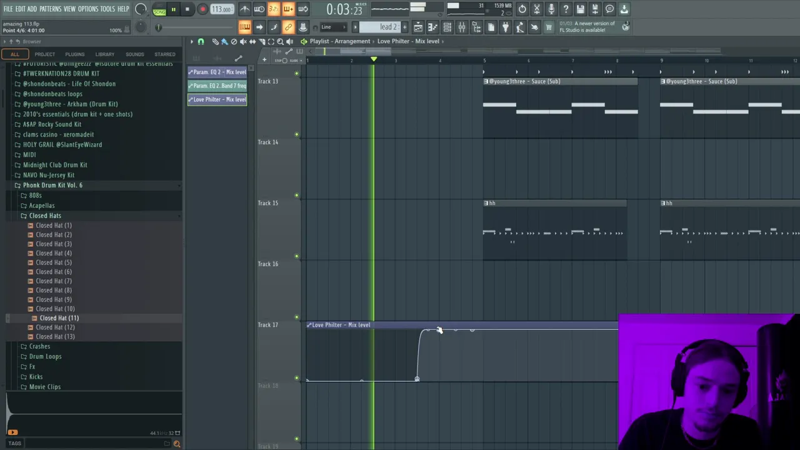
Task: Select the SOUNDS browser tab
Action: (x=134, y=54)
